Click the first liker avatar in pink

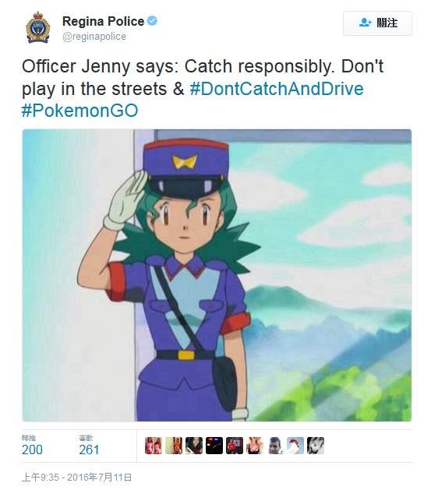pos(154,446)
